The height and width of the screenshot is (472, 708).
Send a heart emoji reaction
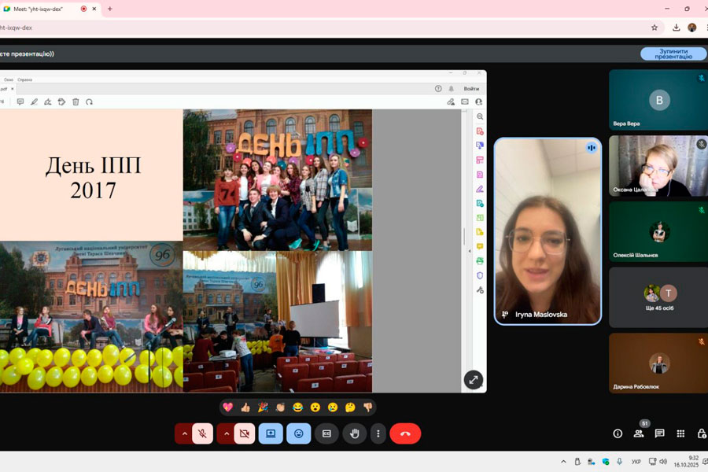click(x=228, y=407)
